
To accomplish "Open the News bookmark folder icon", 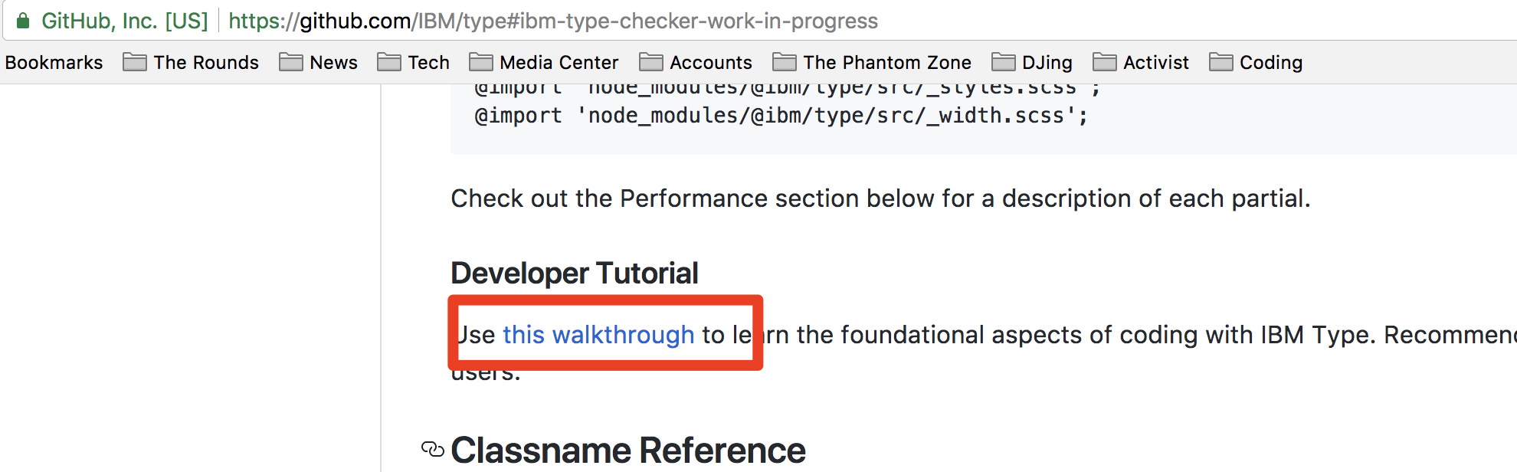I will pyautogui.click(x=291, y=62).
